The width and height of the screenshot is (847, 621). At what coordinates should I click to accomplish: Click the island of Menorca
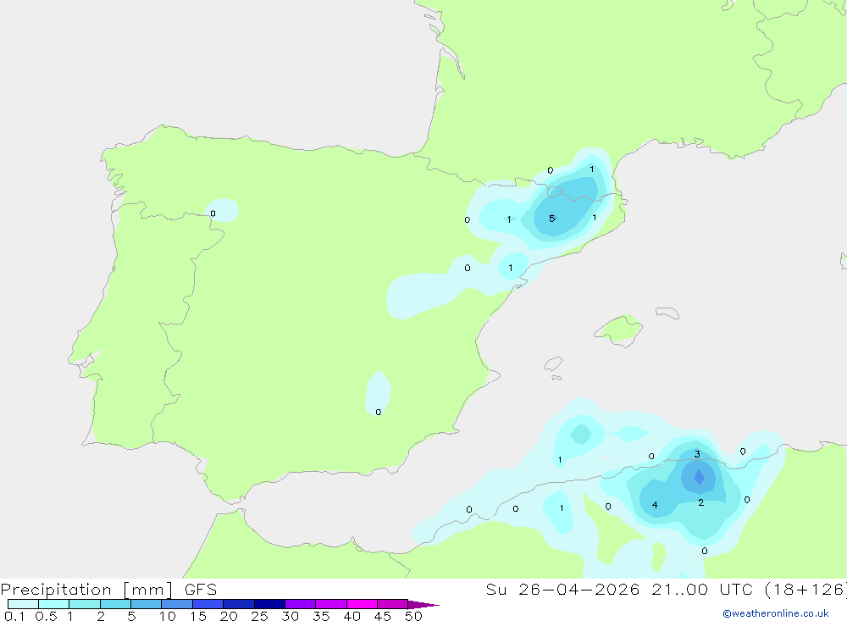pos(667,313)
